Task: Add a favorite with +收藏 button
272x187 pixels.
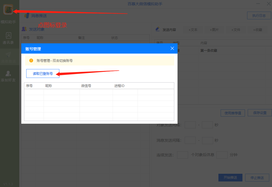Action: [x=257, y=30]
